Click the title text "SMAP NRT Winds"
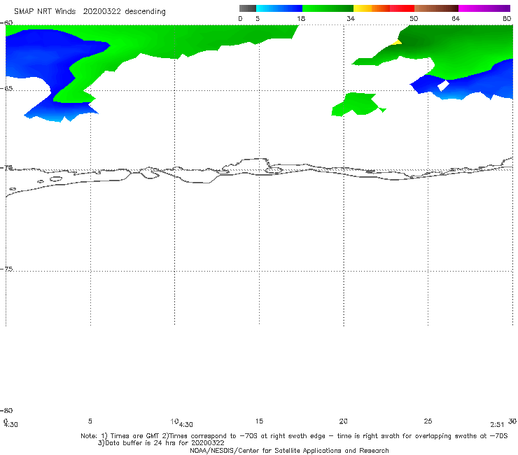 (45, 11)
